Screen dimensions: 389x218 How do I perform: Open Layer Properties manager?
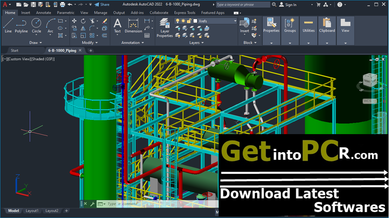click(165, 28)
